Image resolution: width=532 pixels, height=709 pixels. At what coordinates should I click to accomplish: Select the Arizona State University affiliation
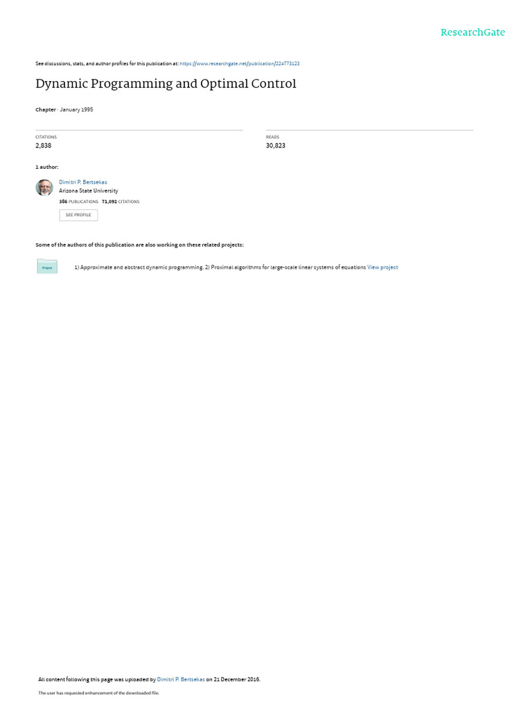88,191
